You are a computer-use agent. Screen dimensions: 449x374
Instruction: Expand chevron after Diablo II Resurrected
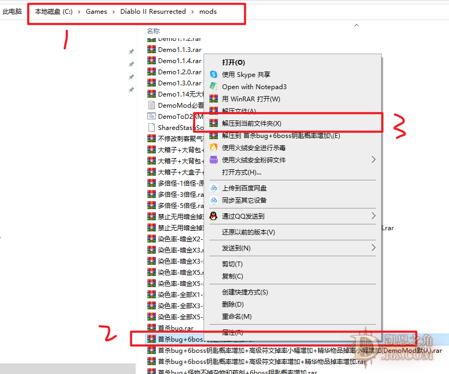click(192, 12)
